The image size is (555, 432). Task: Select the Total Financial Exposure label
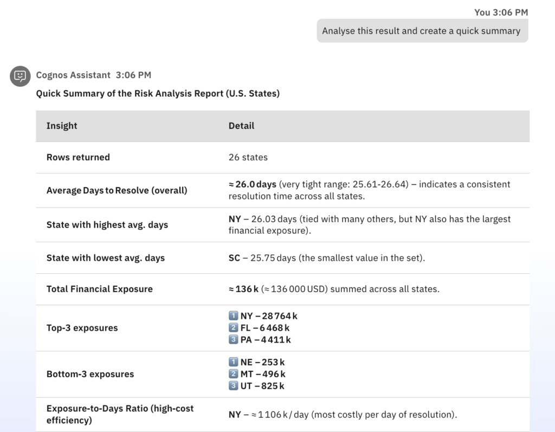tap(99, 289)
